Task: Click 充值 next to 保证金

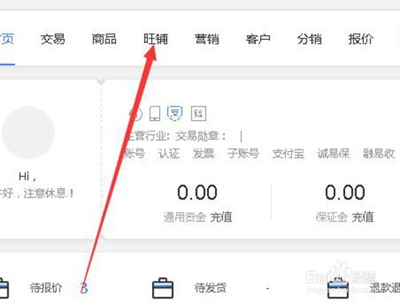Action: tap(362, 217)
